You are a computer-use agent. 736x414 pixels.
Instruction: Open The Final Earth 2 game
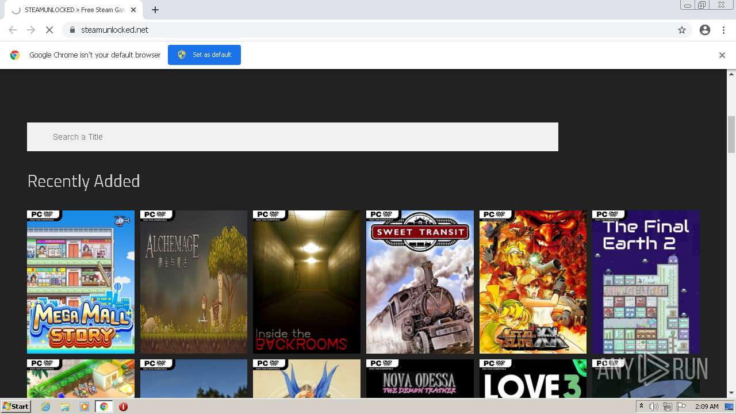pyautogui.click(x=646, y=282)
